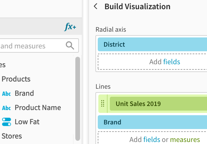Click the Unit Sales 2019 measure pill
This screenshot has width=207, height=144.
pos(158,104)
